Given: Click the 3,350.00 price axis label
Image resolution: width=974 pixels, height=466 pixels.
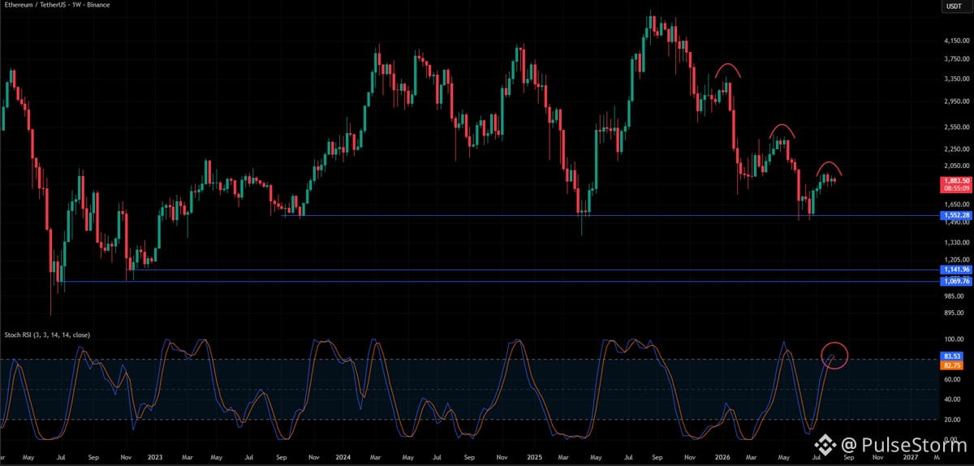Looking at the screenshot, I should (x=956, y=79).
